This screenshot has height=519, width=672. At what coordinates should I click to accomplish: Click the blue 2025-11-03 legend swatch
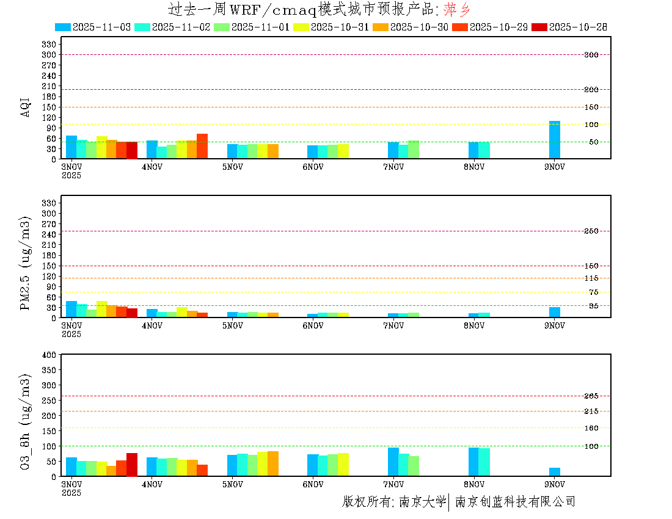[63, 27]
